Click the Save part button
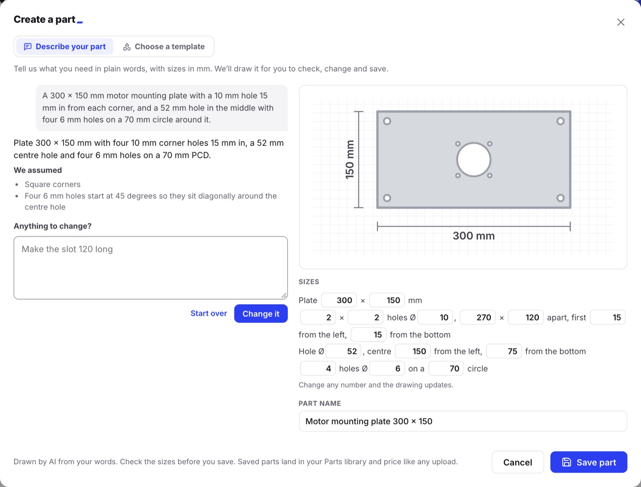 (x=589, y=462)
